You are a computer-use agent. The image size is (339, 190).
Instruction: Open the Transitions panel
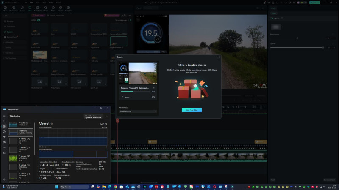[x=38, y=9]
